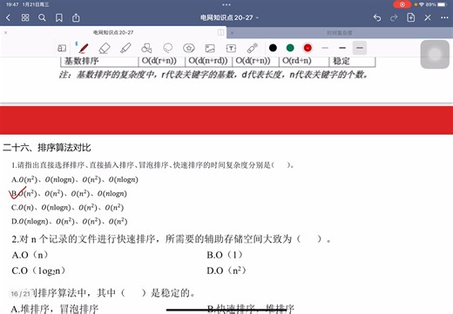Choose red pen color
The width and height of the screenshot is (453, 314).
[308, 48]
